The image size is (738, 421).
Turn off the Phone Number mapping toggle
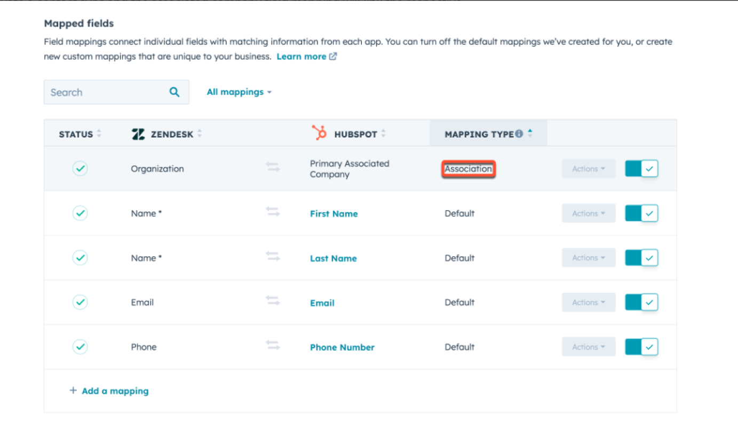642,347
